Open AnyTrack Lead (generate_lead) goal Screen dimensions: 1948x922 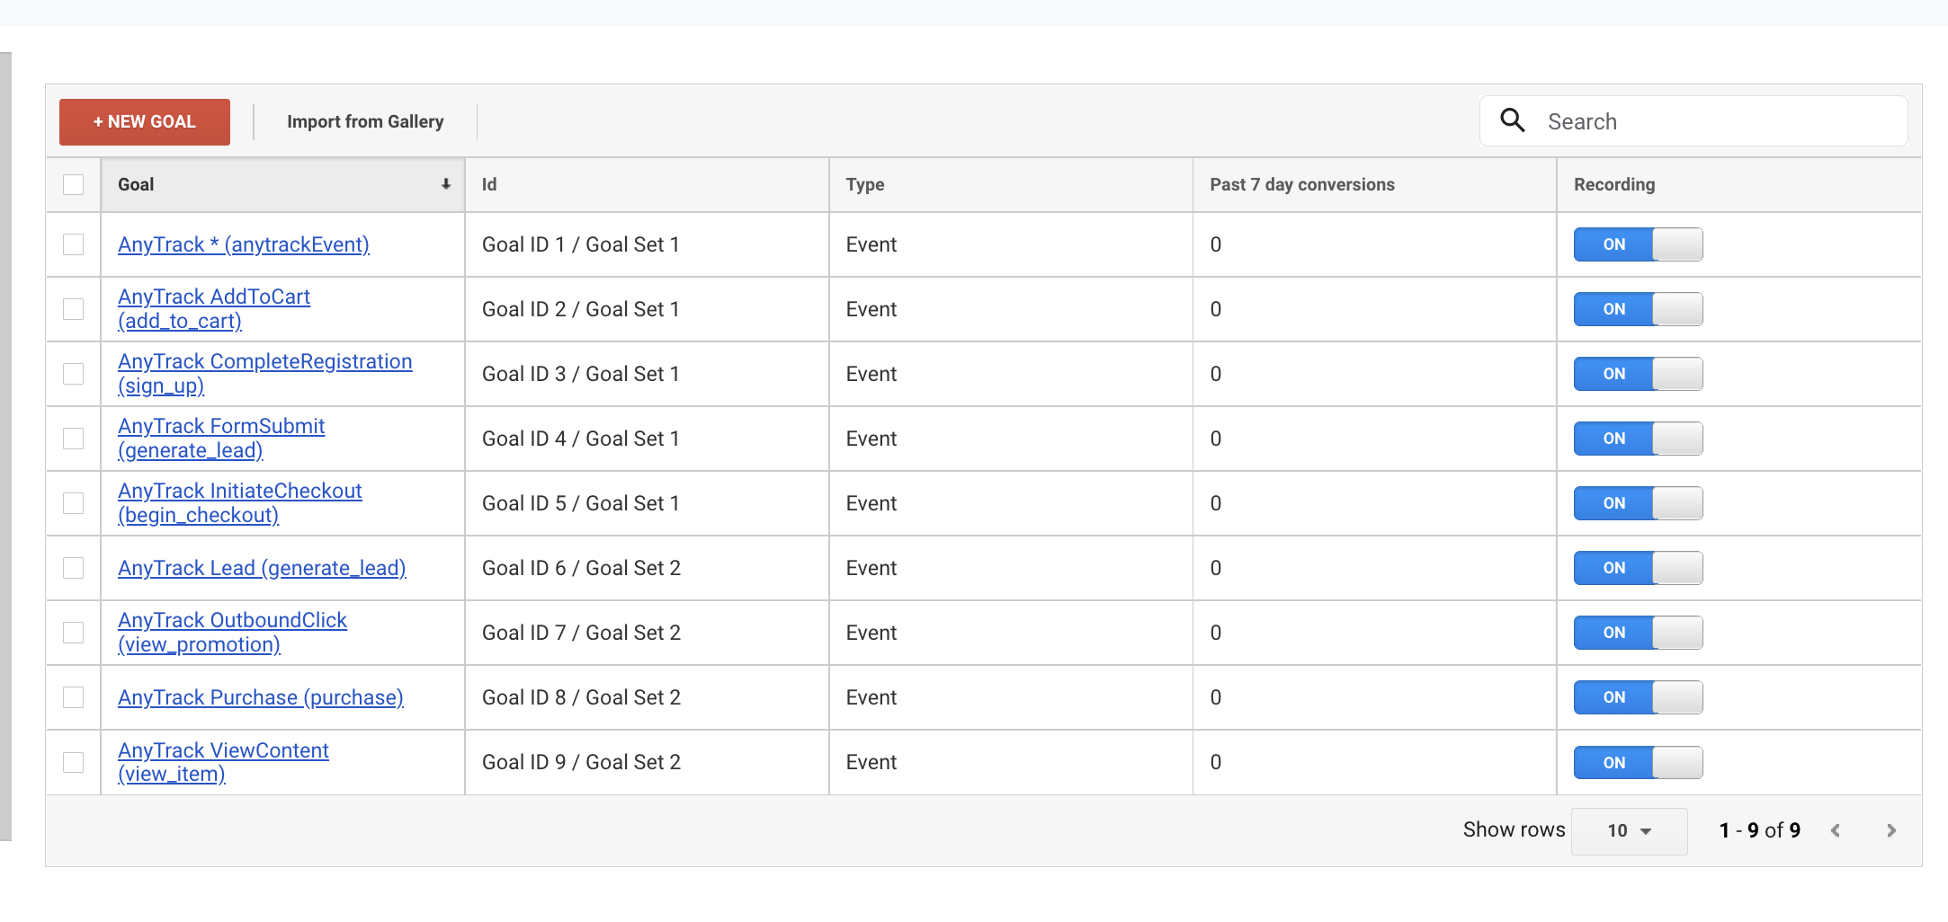tap(262, 568)
